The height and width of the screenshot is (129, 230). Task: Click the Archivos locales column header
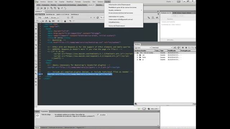click(144, 51)
